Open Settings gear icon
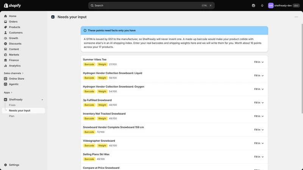The height and width of the screenshot is (170, 303). 5,165
